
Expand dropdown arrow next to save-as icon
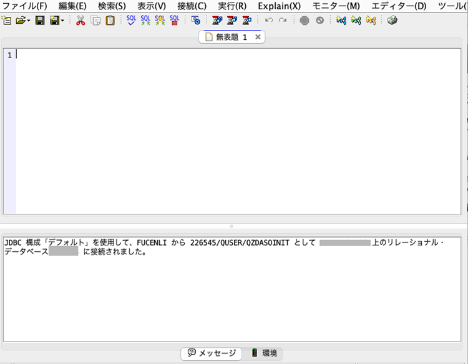click(62, 21)
